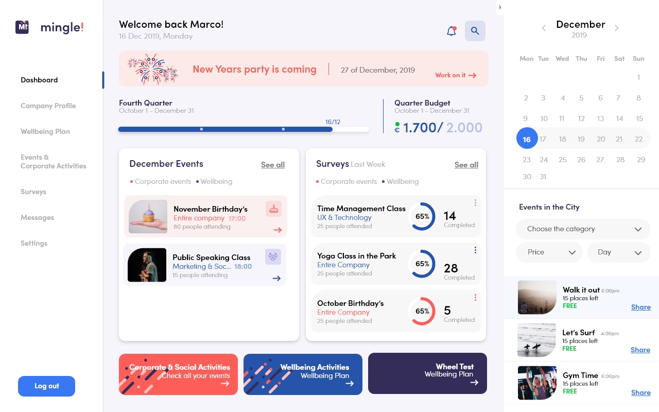The image size is (659, 412).
Task: Open options menu for Time Management Class survey
Action: click(475, 203)
